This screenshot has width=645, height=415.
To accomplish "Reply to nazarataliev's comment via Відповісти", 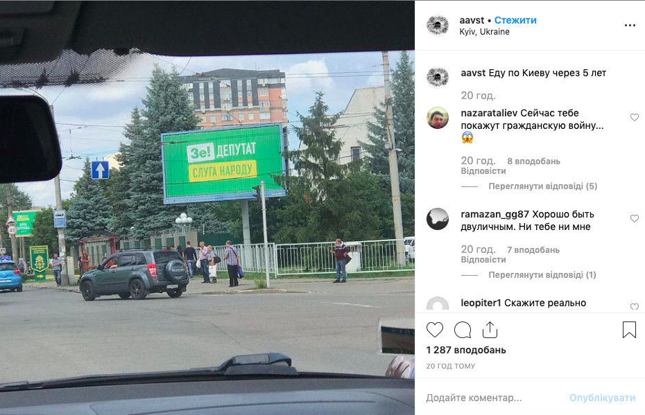I will pos(483,171).
